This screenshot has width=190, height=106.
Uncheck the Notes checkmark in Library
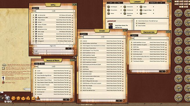[x=153, y=14]
